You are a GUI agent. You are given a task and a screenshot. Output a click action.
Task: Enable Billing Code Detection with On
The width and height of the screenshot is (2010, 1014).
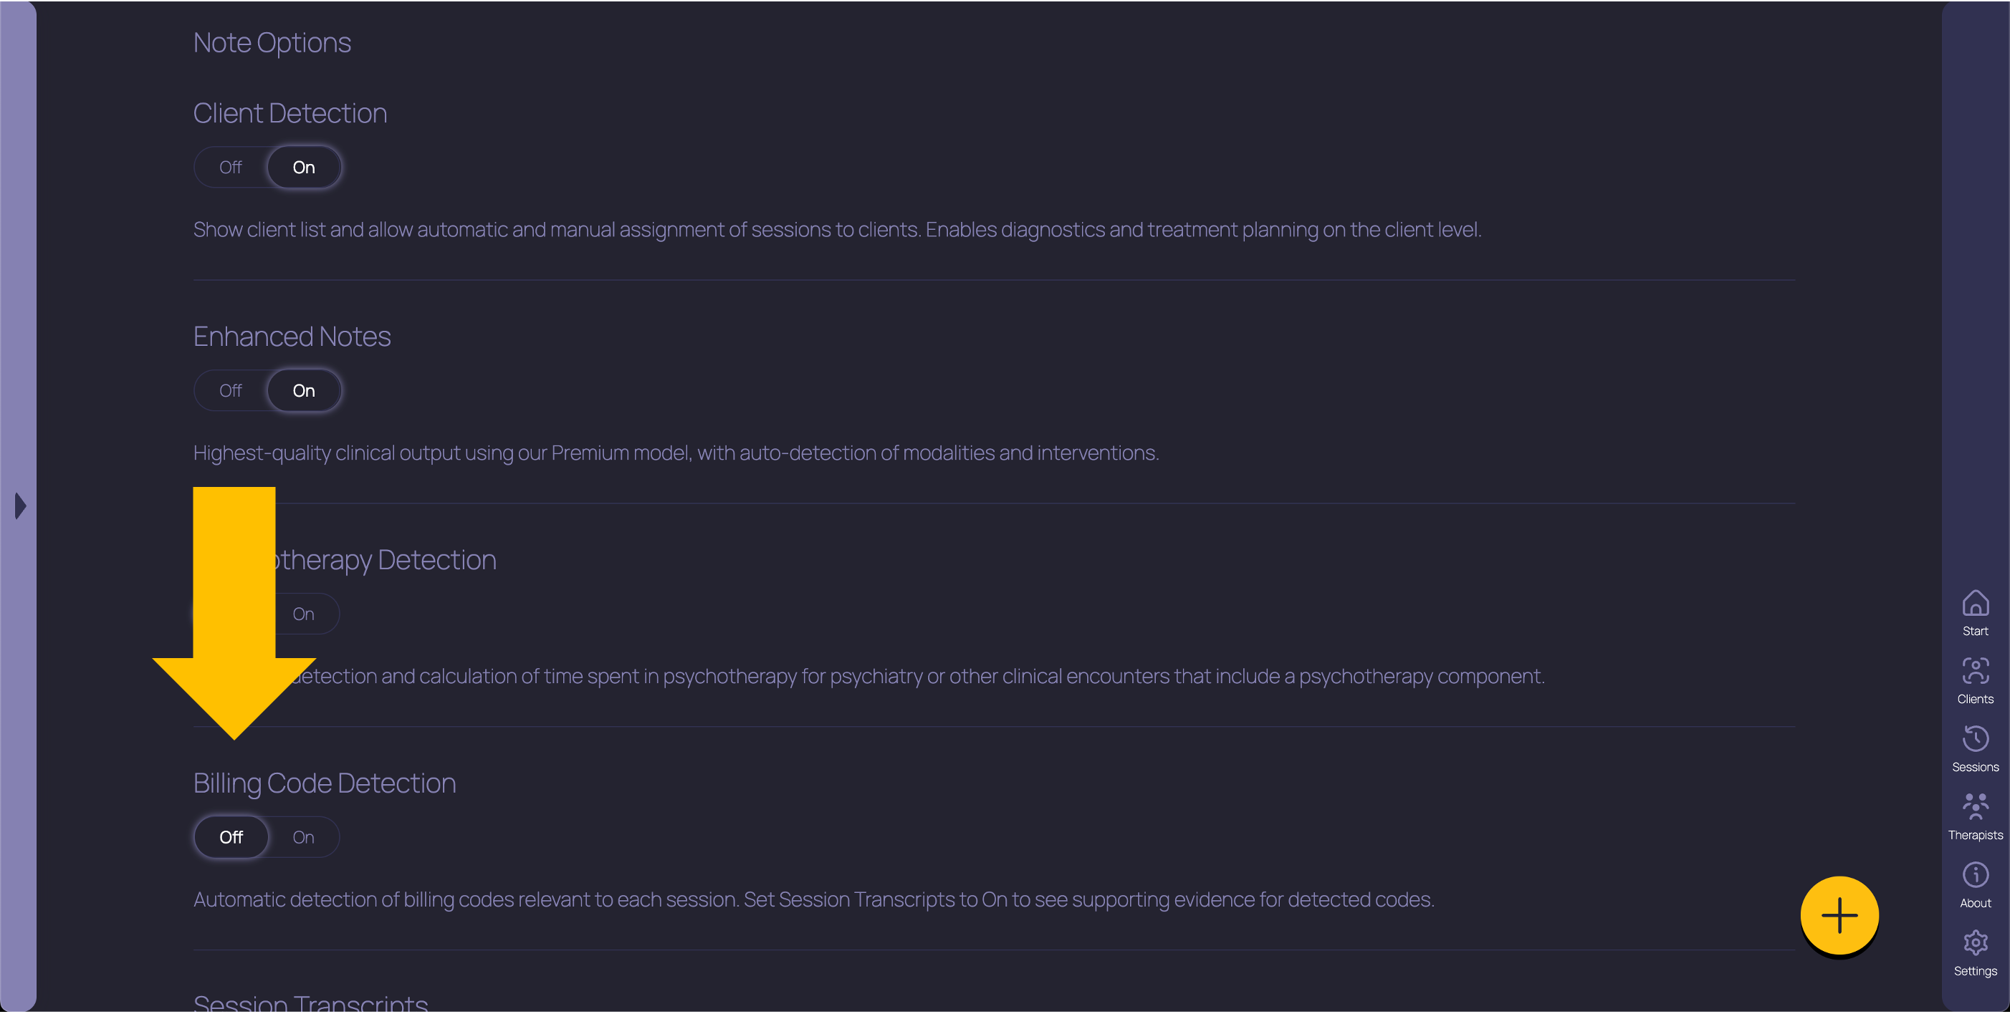click(304, 838)
